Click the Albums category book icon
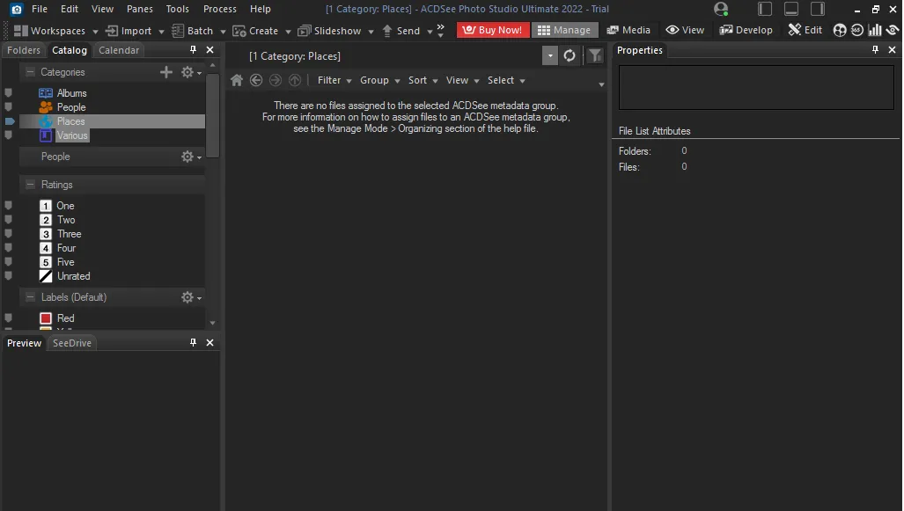The image size is (904, 511). tap(46, 92)
